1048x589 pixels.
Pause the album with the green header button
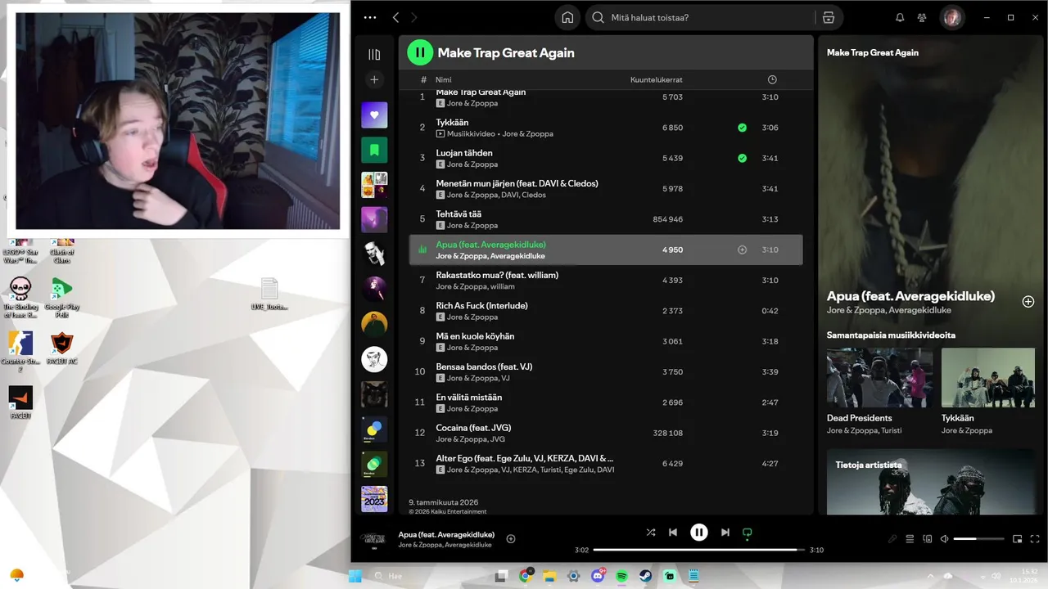tap(420, 52)
